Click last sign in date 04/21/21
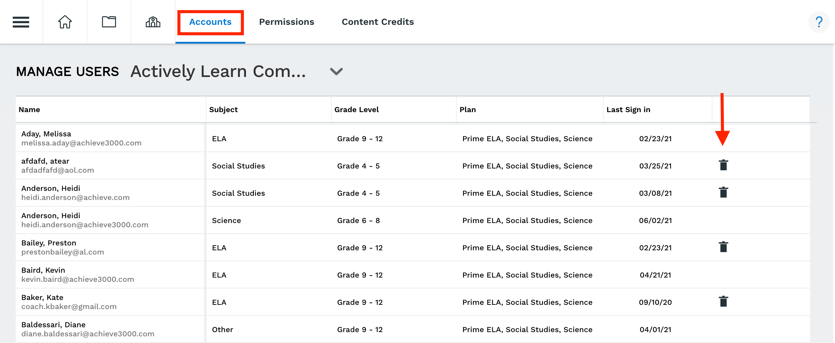 pyautogui.click(x=656, y=275)
